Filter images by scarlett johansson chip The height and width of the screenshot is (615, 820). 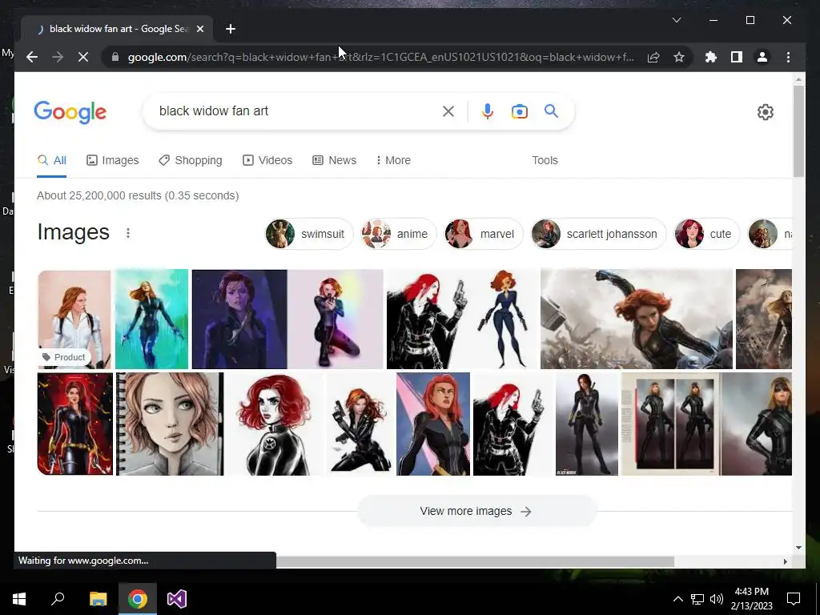click(598, 234)
